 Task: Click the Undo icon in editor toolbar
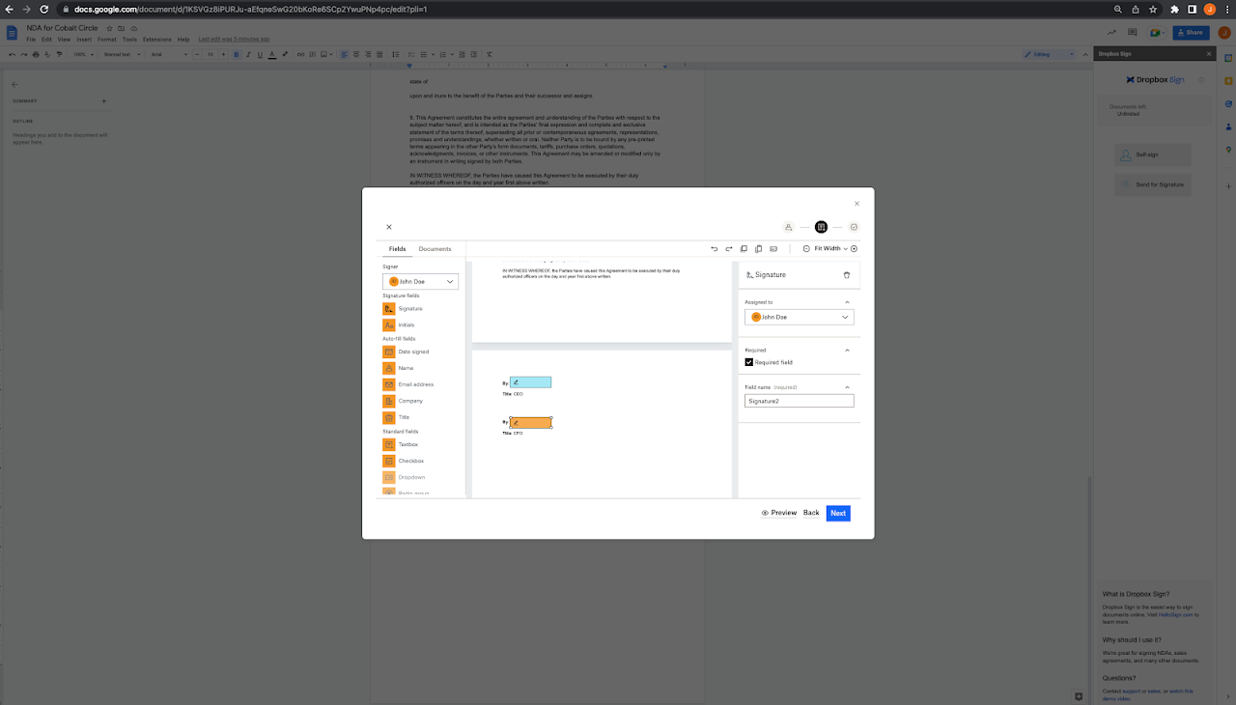(x=714, y=248)
